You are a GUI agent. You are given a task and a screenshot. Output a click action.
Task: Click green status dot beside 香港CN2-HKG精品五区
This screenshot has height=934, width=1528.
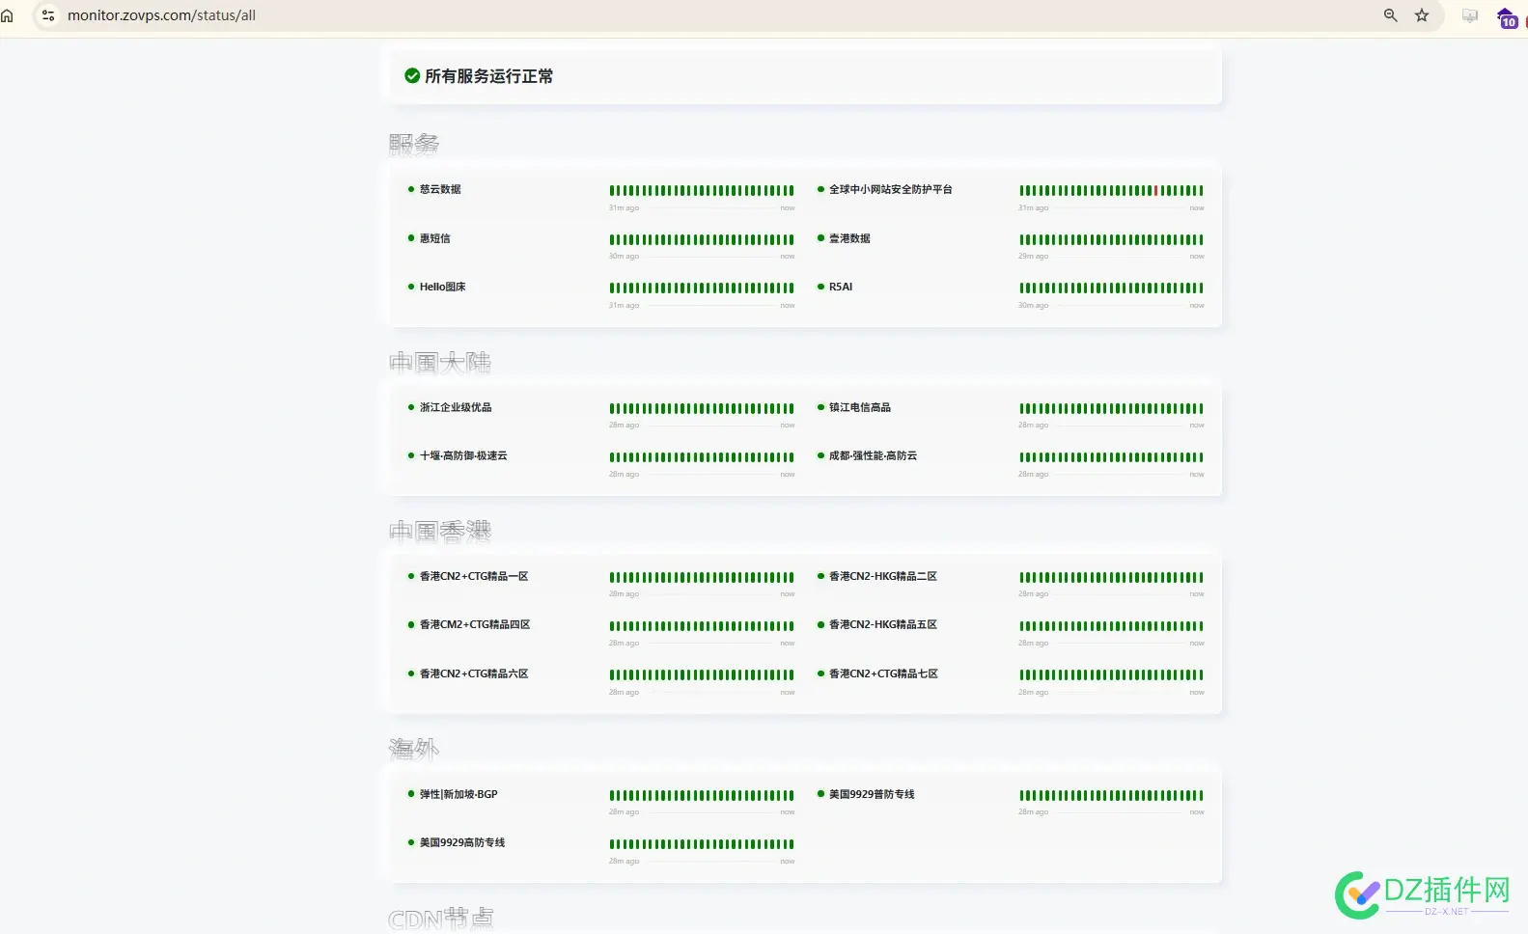pos(820,624)
